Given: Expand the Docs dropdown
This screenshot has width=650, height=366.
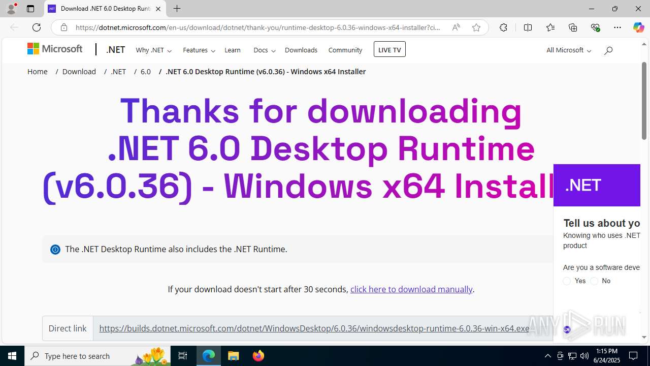Looking at the screenshot, I should coord(264,50).
